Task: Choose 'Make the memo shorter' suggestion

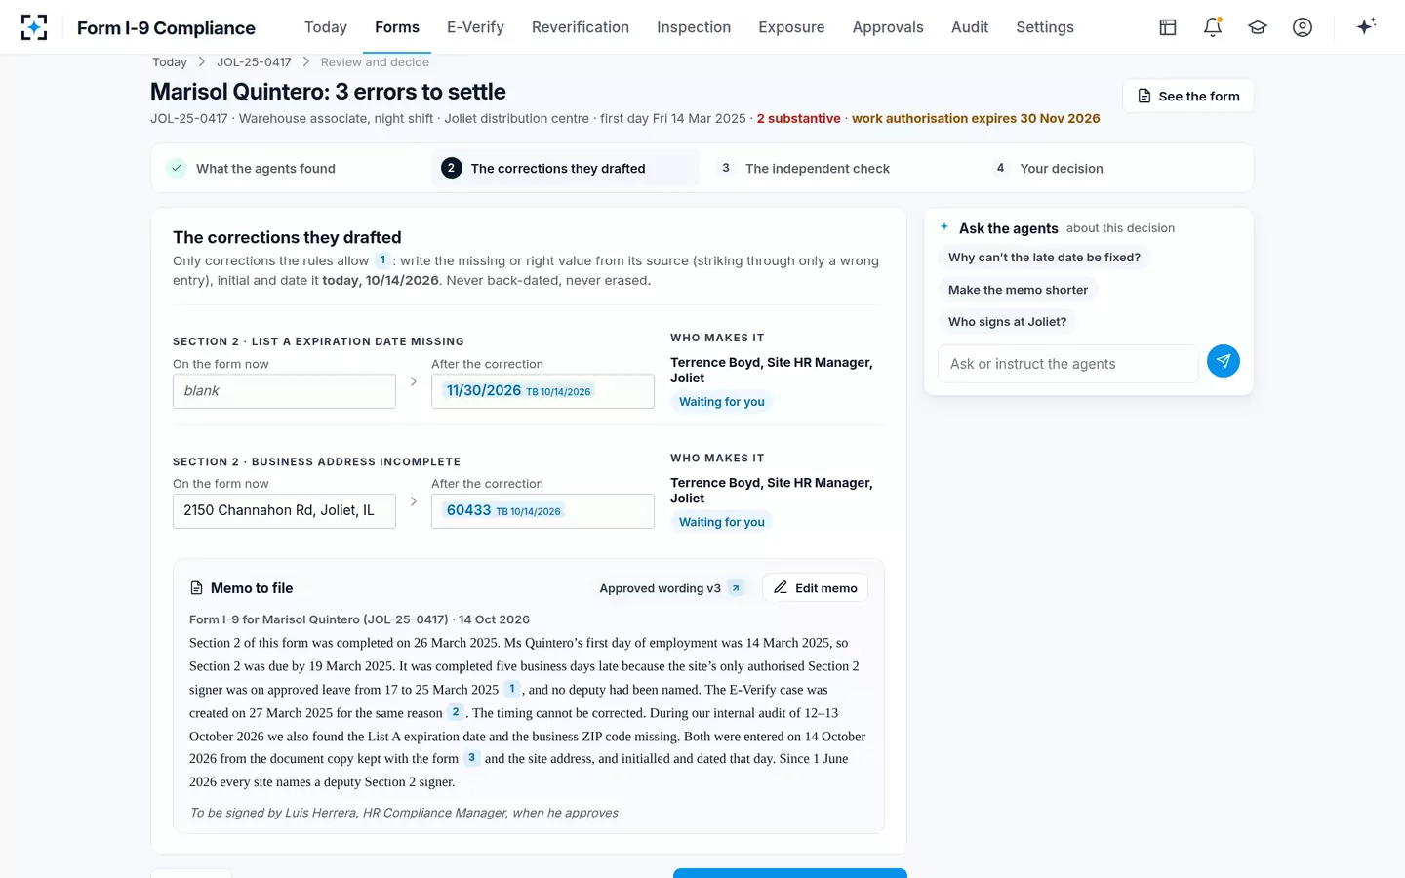Action: coord(1018,290)
